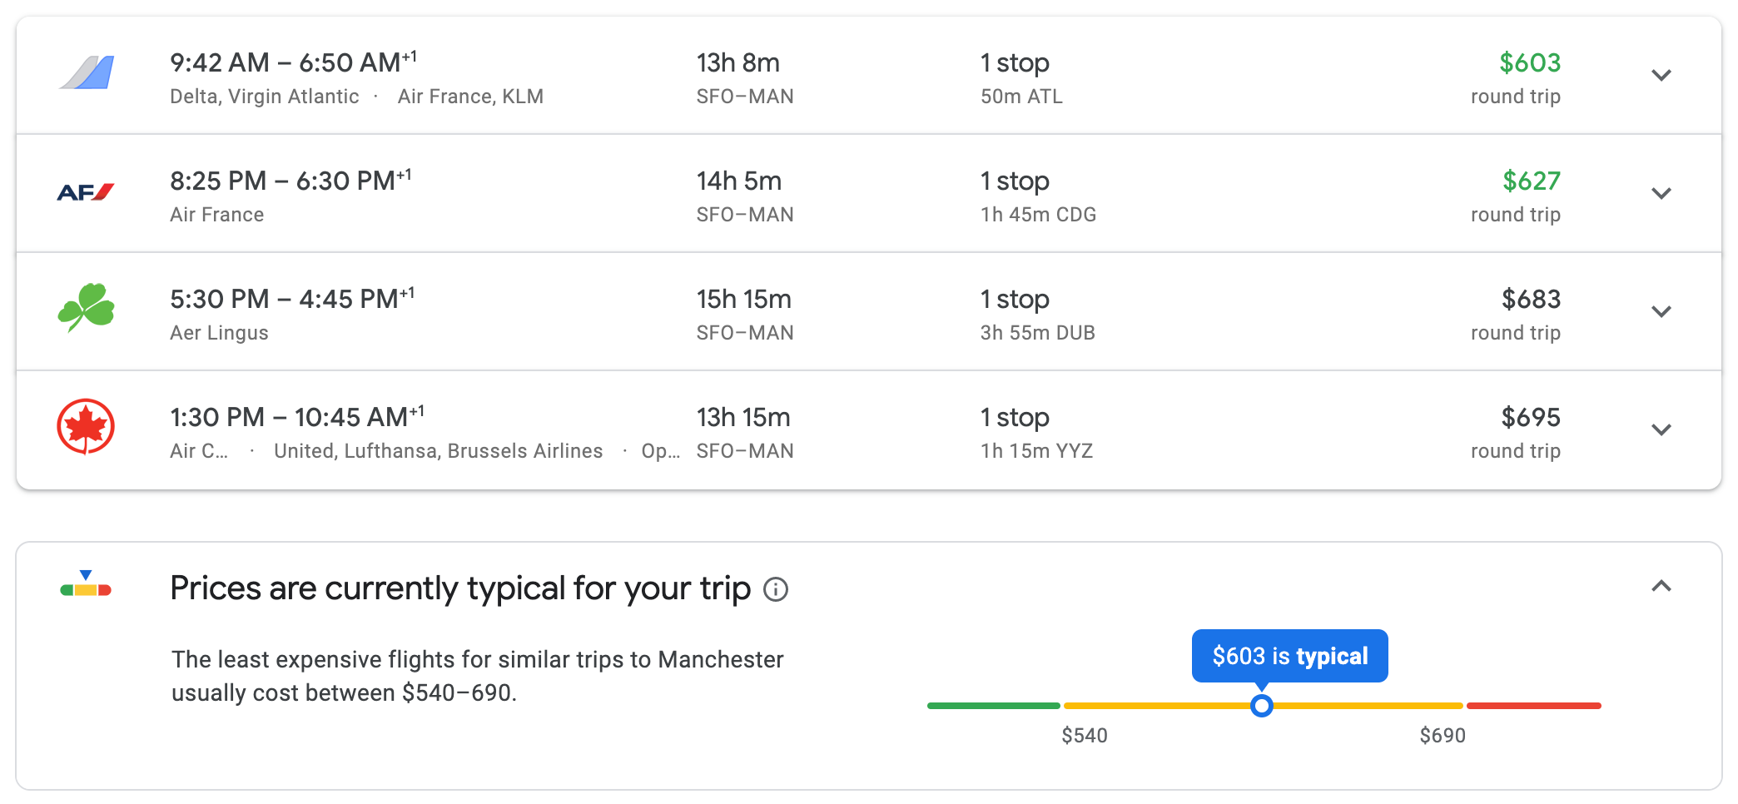Open the price info circle icon
Screen dimensions: 1738x804
pyautogui.click(x=776, y=589)
